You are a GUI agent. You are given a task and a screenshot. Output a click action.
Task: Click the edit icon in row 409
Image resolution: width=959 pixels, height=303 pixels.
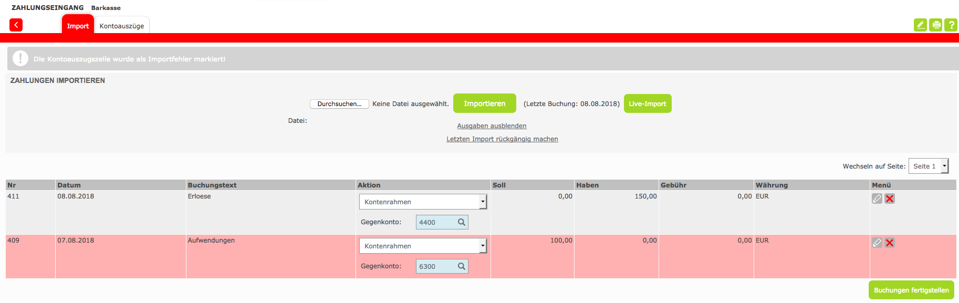[877, 243]
